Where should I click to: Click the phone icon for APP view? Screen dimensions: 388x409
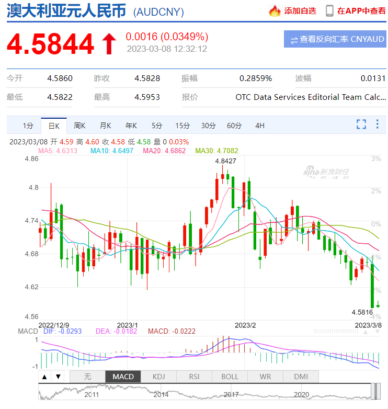(x=329, y=11)
